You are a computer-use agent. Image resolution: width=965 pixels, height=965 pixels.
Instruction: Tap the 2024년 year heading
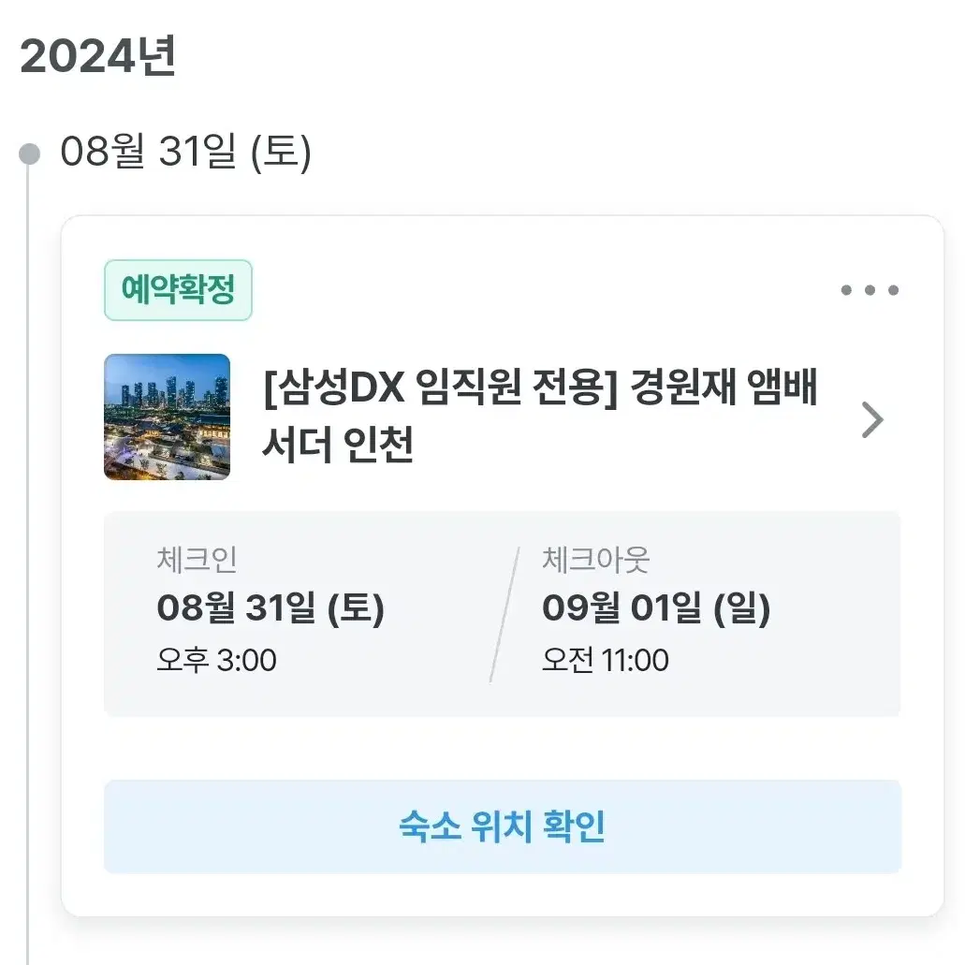(98, 56)
